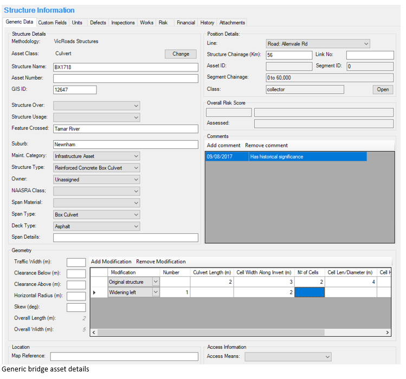Image resolution: width=406 pixels, height=379 pixels.
Task: Click Add Modification in Geometry
Action: tap(111, 262)
